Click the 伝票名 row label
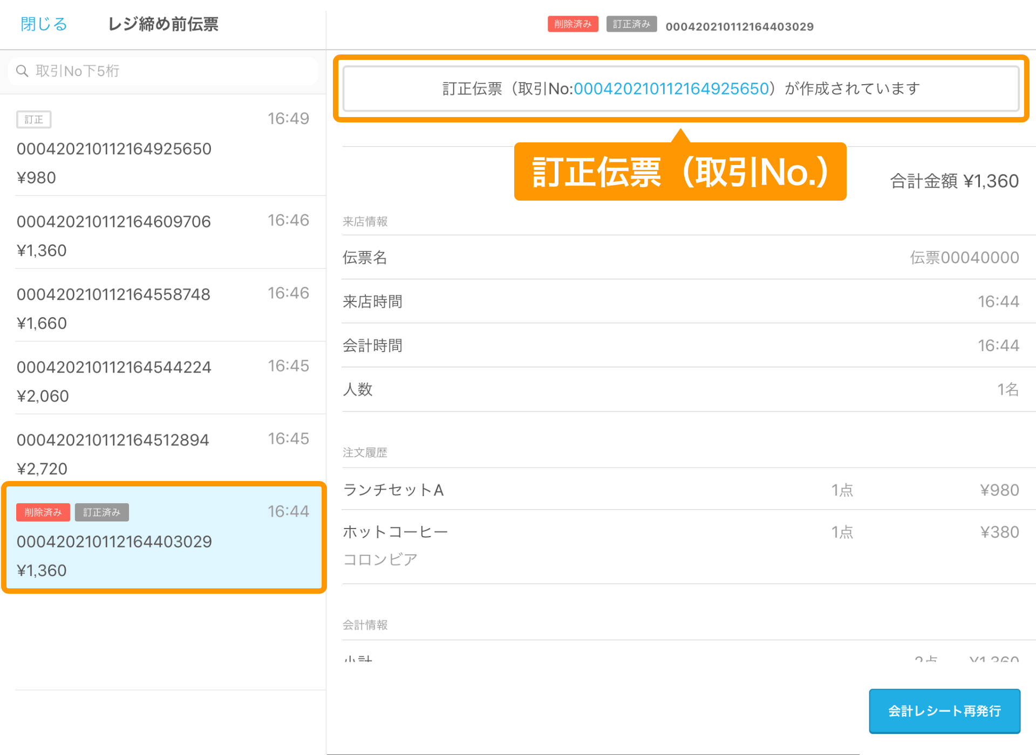Viewport: 1036px width, 755px height. pos(365,257)
